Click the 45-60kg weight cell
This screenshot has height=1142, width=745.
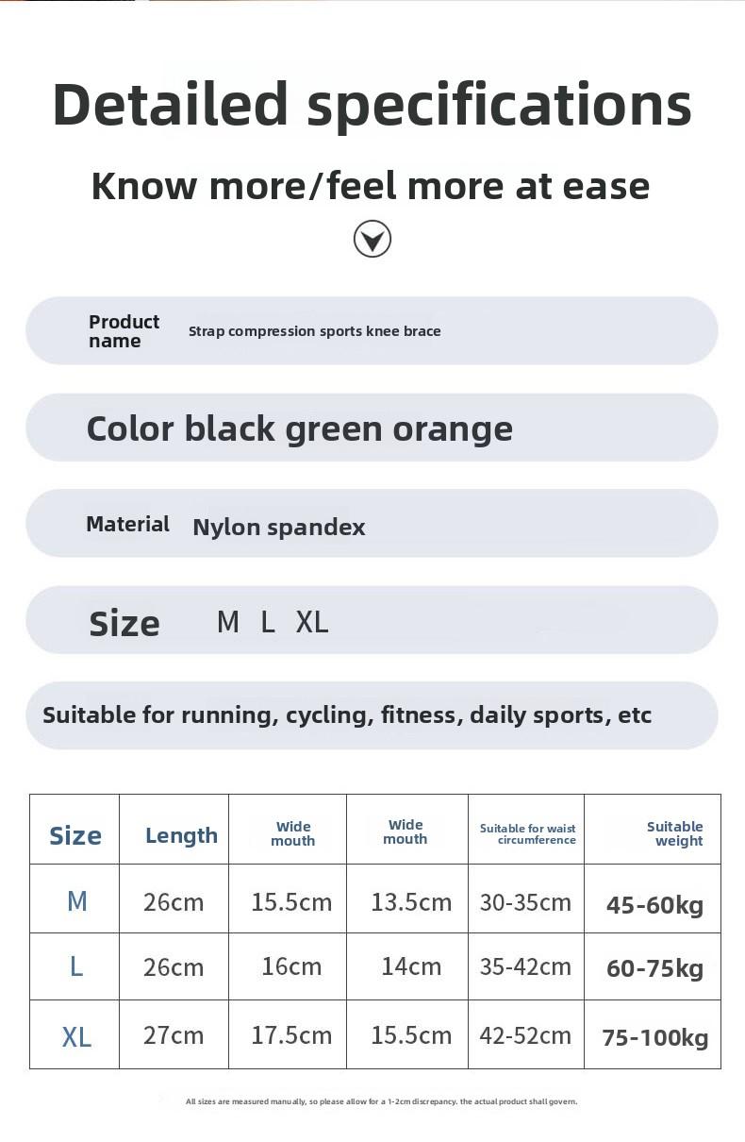pyautogui.click(x=654, y=905)
